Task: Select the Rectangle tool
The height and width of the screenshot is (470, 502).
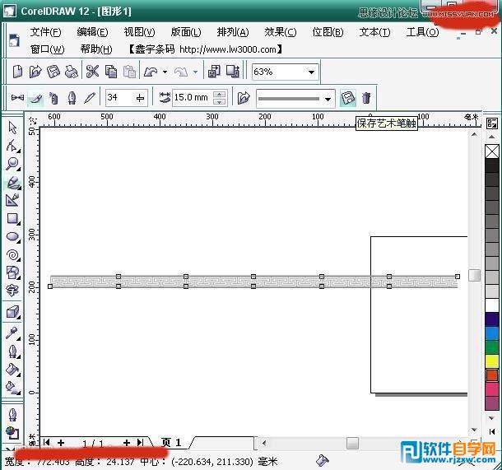Action: [12, 219]
